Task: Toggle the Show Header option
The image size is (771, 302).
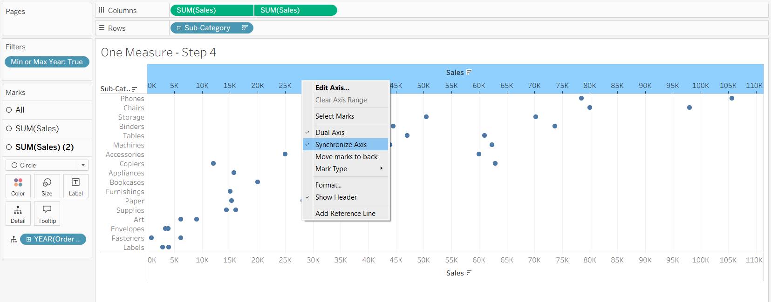Action: pyautogui.click(x=336, y=197)
